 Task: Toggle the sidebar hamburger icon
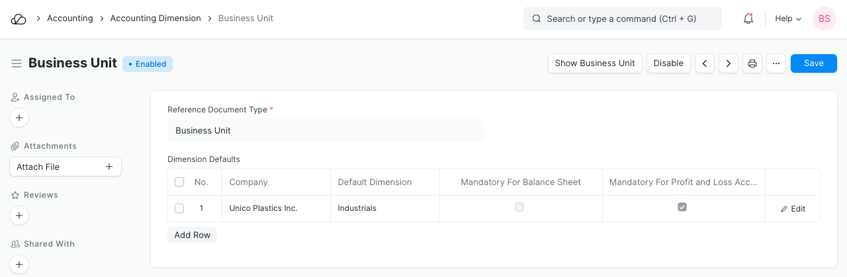point(17,63)
